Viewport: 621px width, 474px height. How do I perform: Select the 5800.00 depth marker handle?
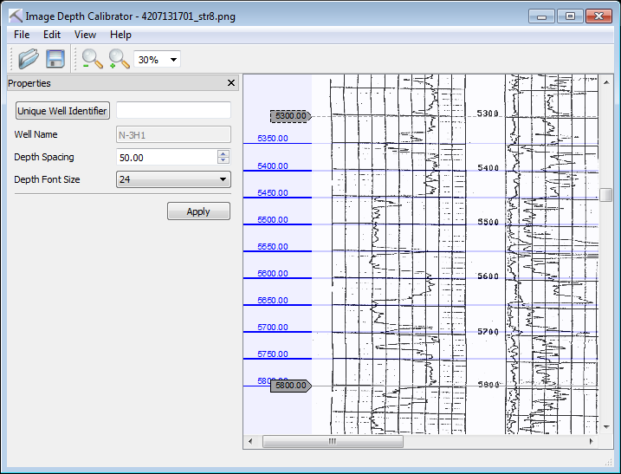[290, 386]
